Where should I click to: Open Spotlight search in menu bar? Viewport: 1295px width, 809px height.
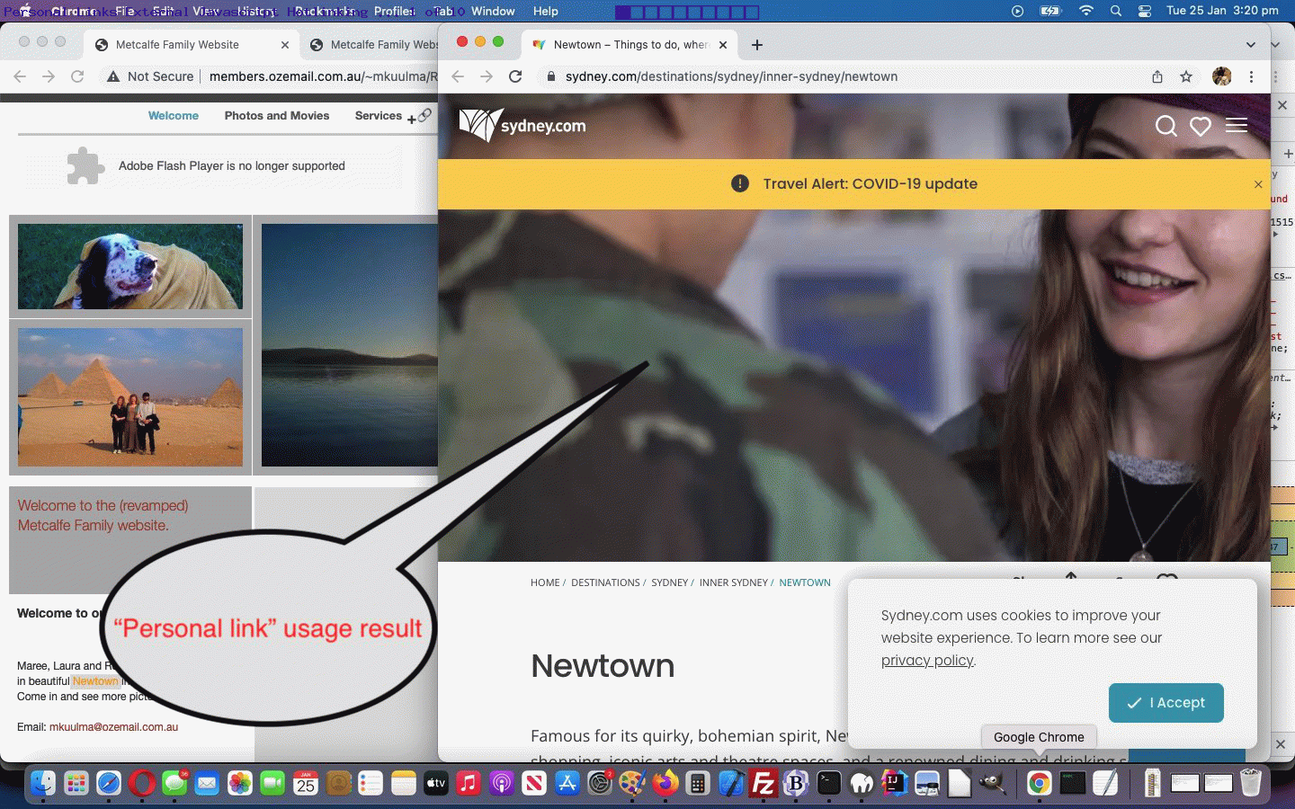click(x=1116, y=11)
